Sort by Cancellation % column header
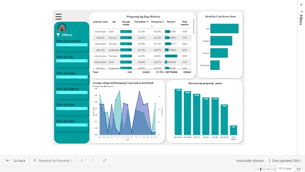The image size is (305, 172). 141,22
